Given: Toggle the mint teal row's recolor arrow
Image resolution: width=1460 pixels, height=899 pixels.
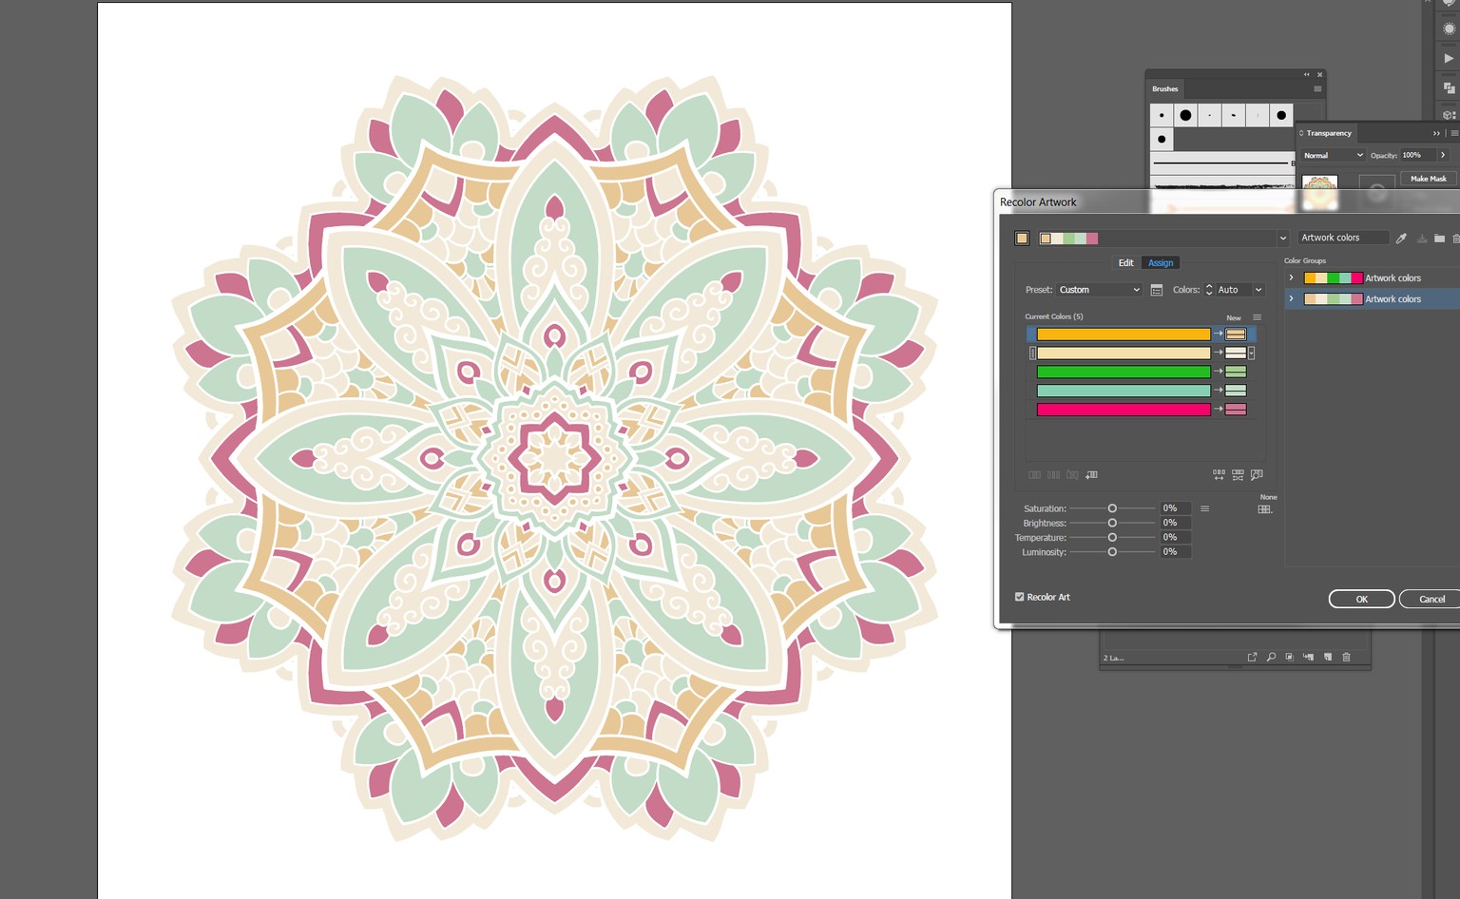Looking at the screenshot, I should tap(1219, 391).
